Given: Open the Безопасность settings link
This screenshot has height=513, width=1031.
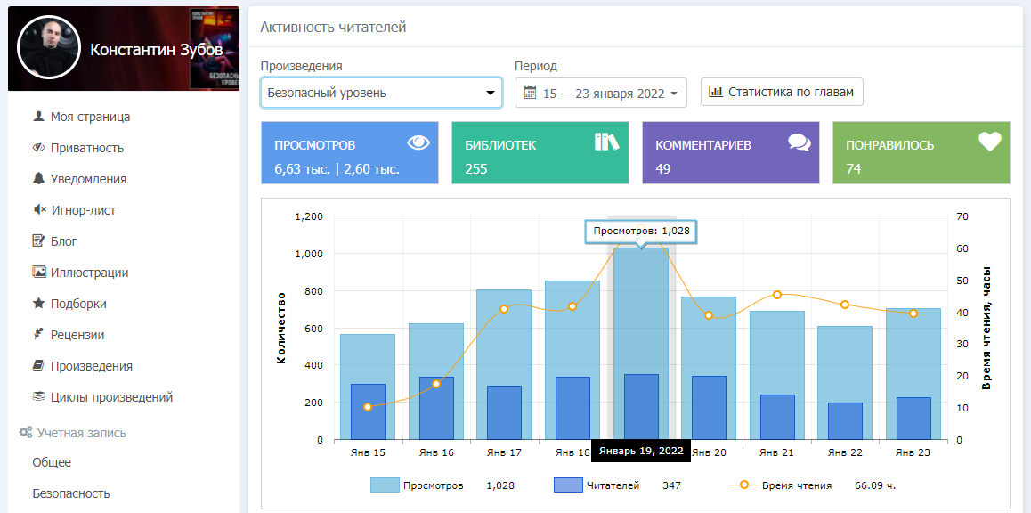Looking at the screenshot, I should (71, 493).
